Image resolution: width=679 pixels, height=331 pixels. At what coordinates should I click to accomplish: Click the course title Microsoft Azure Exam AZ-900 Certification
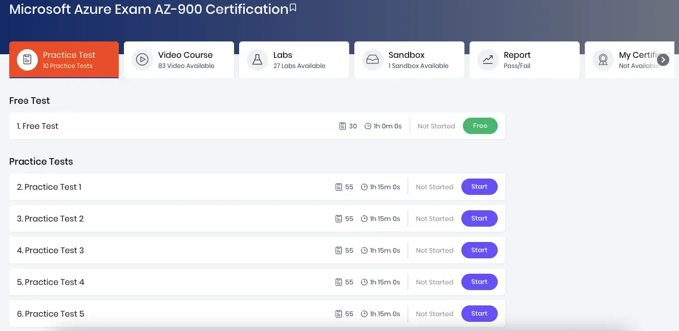pos(149,9)
